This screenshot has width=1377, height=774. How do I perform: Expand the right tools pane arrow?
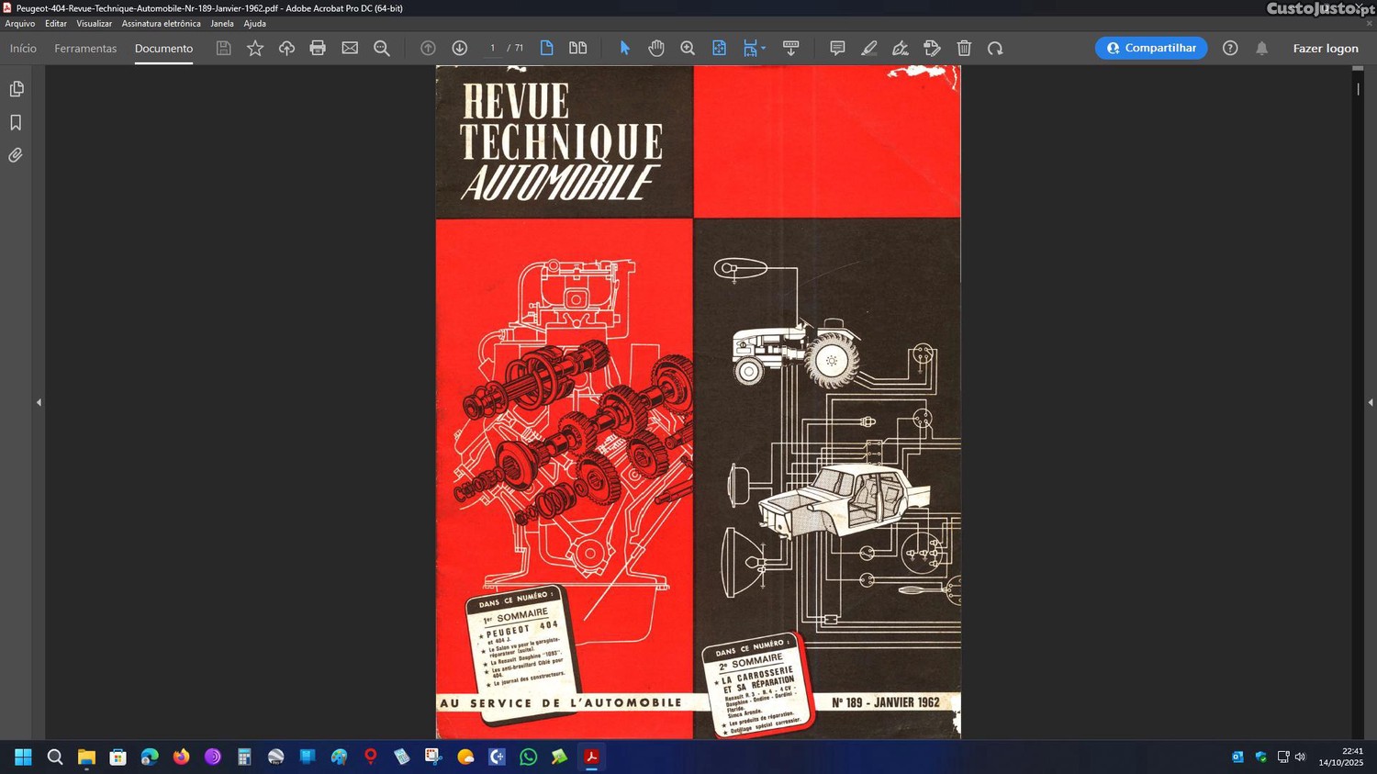coord(1370,402)
